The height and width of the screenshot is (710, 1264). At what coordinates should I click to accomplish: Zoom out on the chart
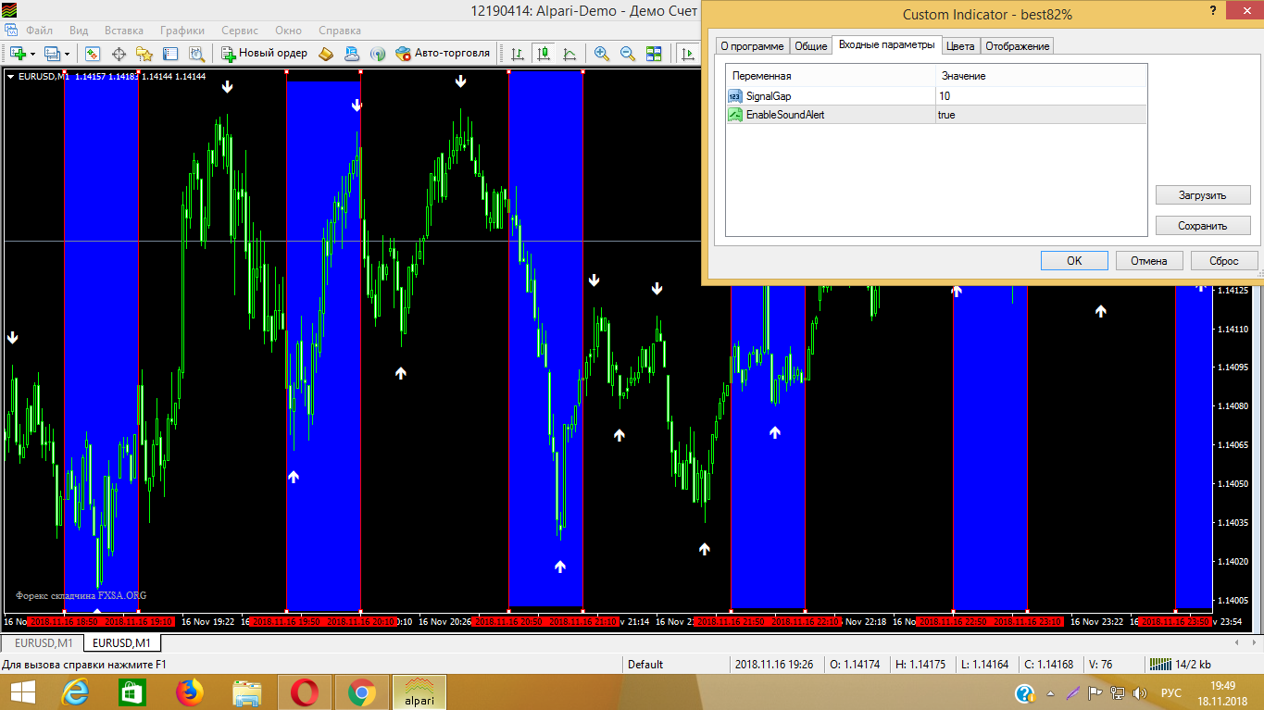628,54
